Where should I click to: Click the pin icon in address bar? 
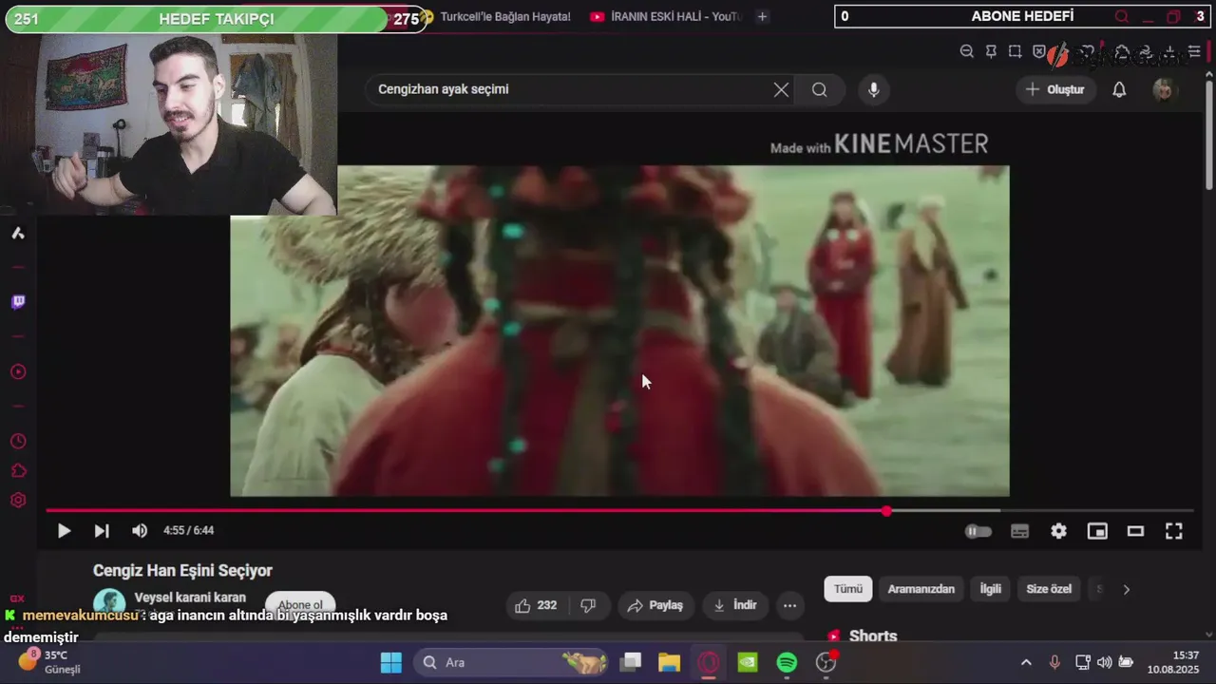pos(991,51)
